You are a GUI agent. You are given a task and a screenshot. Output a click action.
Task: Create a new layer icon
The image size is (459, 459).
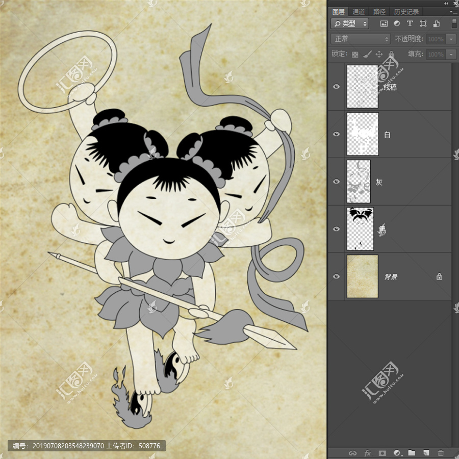click(426, 453)
